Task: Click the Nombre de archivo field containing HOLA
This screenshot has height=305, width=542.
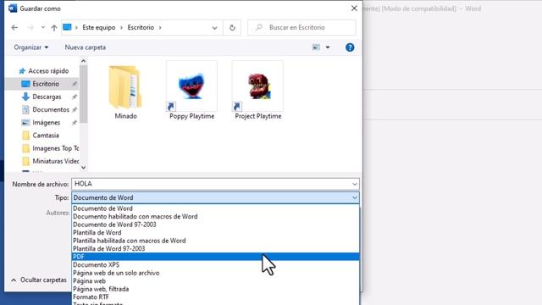Action: (215, 184)
